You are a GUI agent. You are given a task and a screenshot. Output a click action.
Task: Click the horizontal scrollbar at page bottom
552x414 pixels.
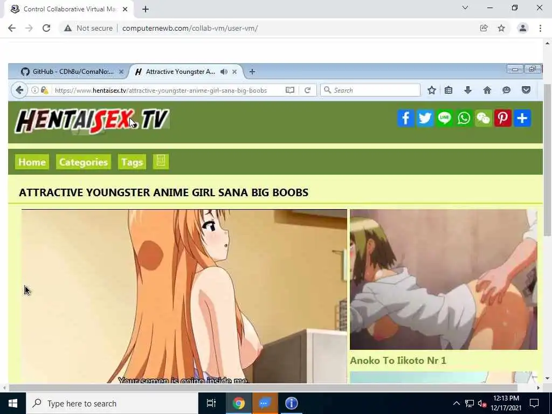pyautogui.click(x=263, y=388)
